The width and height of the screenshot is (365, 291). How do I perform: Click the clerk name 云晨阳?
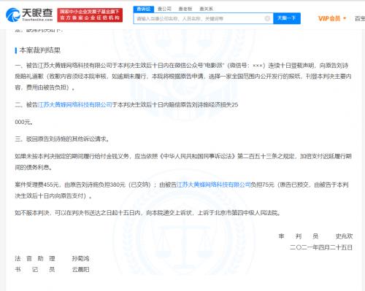[80, 269]
